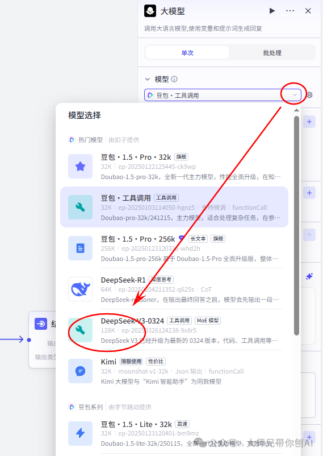Switch to the 批处理 tab
Image resolution: width=323 pixels, height=456 pixels.
pos(272,53)
